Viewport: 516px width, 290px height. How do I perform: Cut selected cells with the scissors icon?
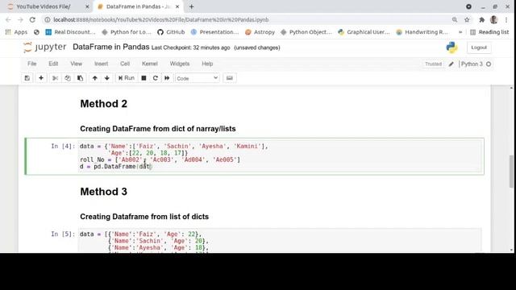tap(55, 78)
